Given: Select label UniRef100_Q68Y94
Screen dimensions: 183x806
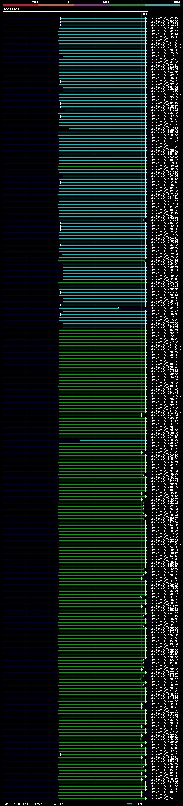Looking at the screenshot, I should click(164, 261).
